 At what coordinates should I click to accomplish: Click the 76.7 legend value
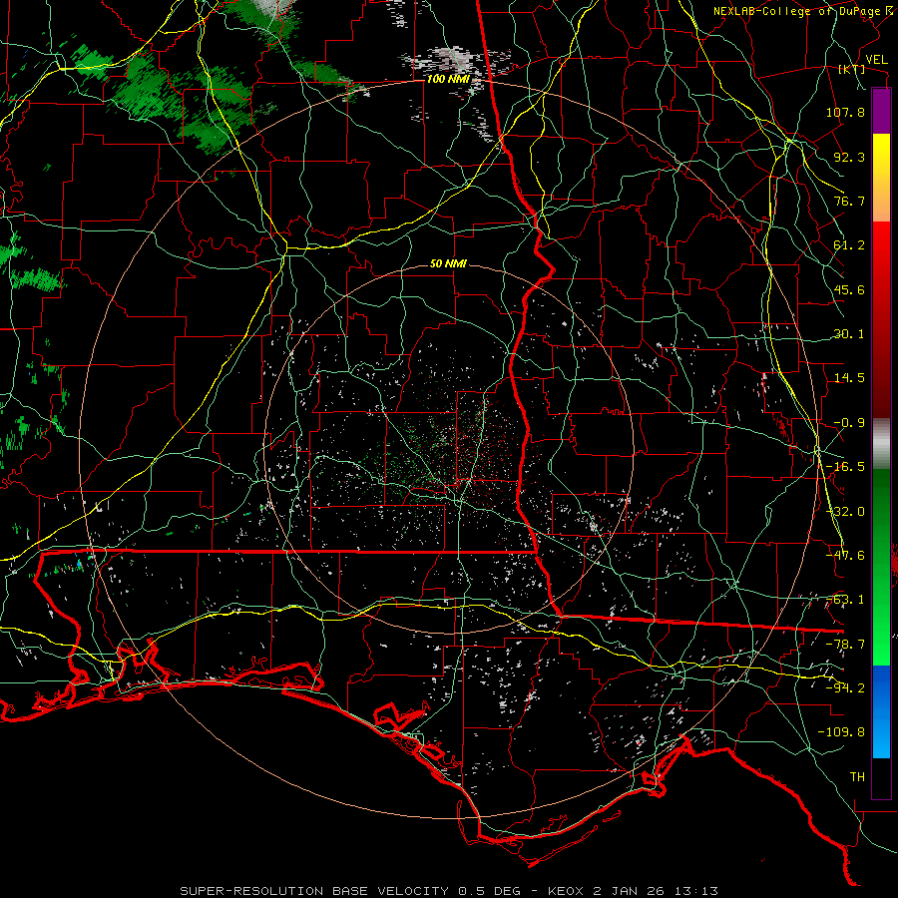click(849, 201)
